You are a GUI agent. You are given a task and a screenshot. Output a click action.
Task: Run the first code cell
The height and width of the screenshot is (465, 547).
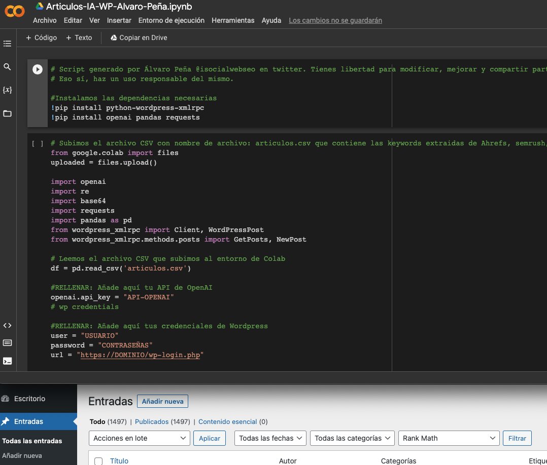click(38, 69)
